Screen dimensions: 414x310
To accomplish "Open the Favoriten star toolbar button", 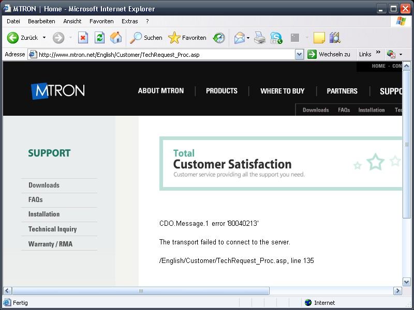I will click(187, 38).
